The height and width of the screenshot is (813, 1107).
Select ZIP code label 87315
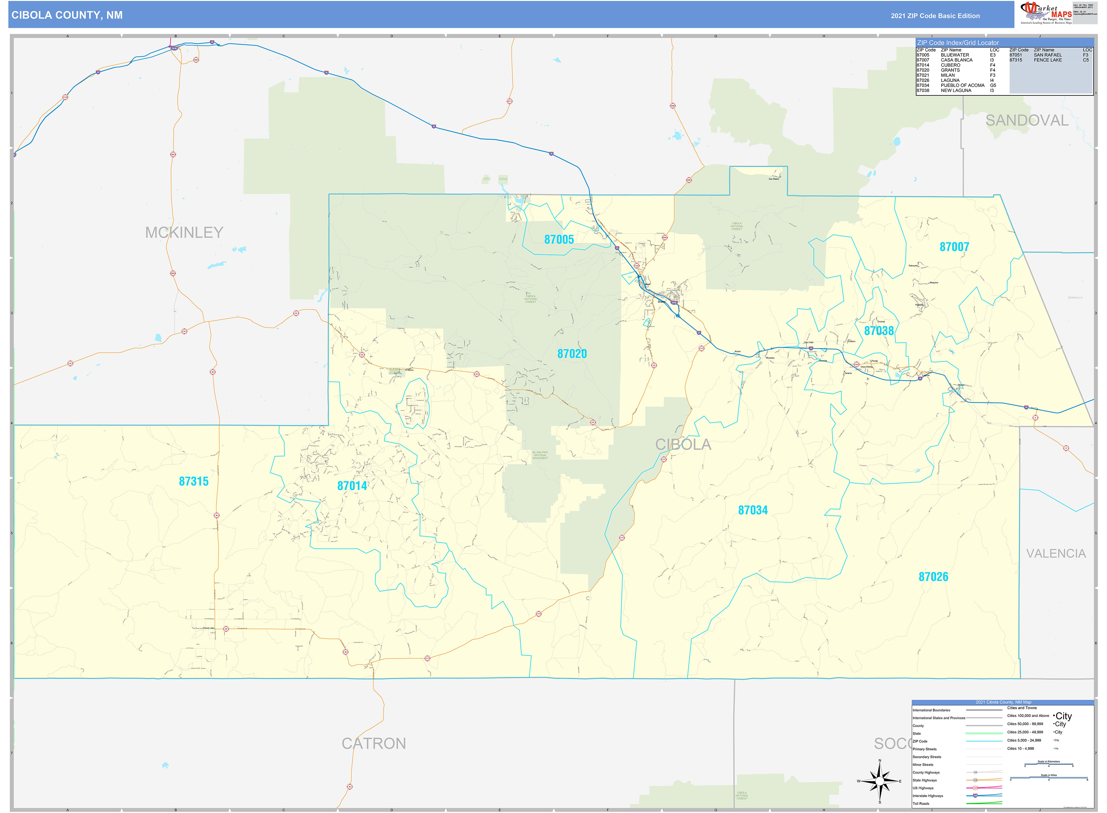coord(193,481)
